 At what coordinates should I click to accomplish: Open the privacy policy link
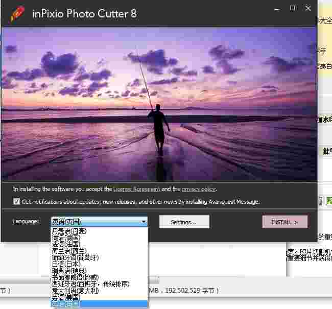(x=199, y=189)
